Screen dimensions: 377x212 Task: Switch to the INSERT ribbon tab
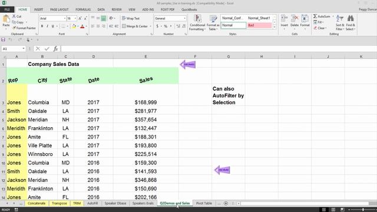tap(38, 9)
